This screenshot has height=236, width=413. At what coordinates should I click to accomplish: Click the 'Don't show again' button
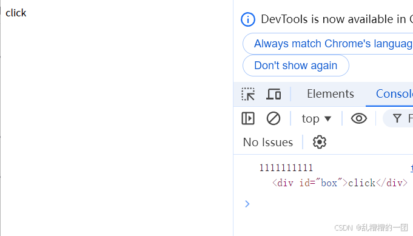296,66
